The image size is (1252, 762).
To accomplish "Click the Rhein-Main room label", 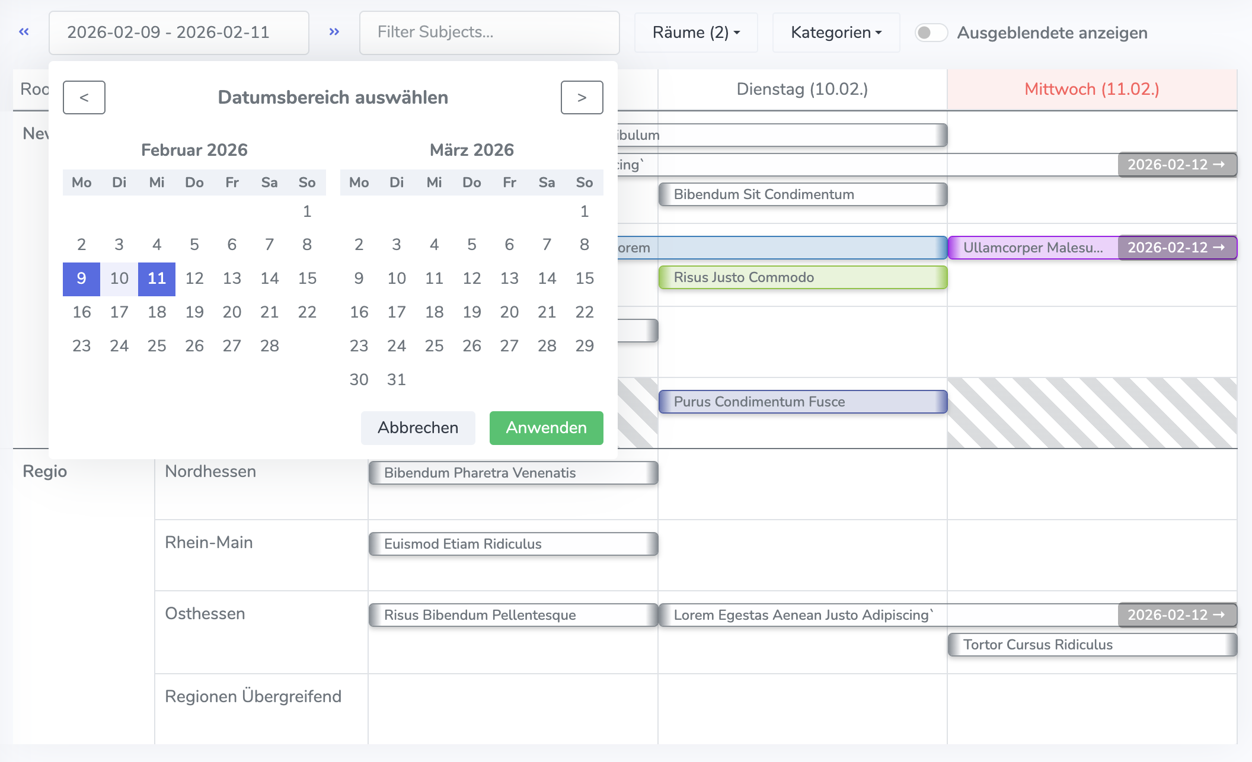I will (x=209, y=543).
